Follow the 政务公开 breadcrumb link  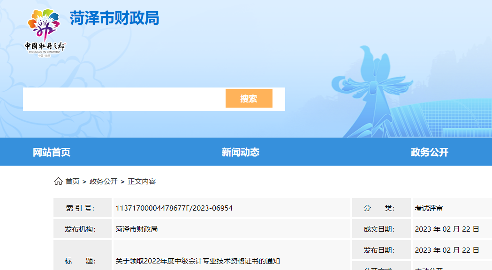coord(104,182)
